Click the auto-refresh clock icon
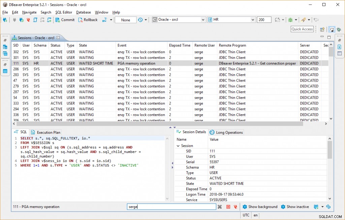 pyautogui.click(x=316, y=207)
